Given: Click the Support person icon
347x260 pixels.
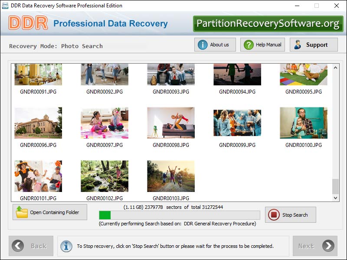Looking at the screenshot, I should click(298, 45).
